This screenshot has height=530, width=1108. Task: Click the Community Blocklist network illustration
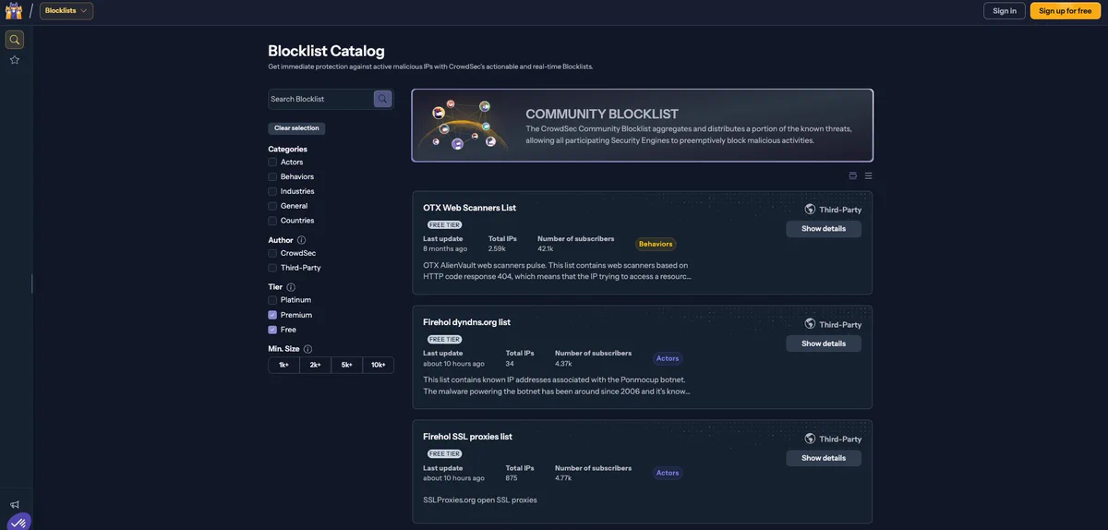tap(464, 126)
